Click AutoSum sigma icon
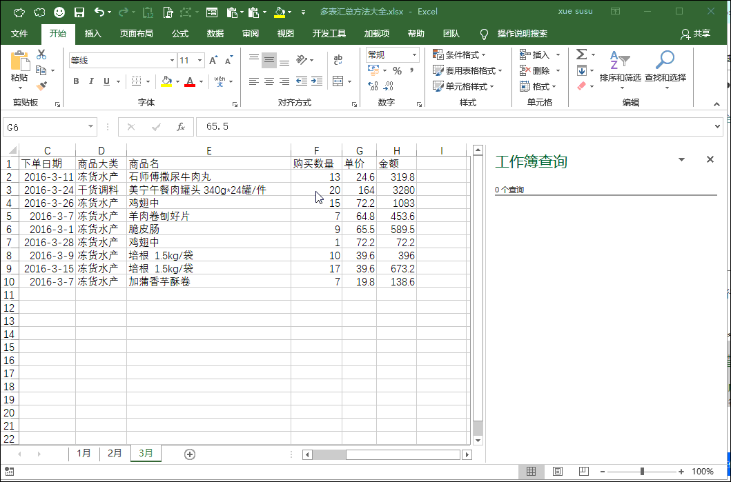This screenshot has width=731, height=482. point(581,54)
